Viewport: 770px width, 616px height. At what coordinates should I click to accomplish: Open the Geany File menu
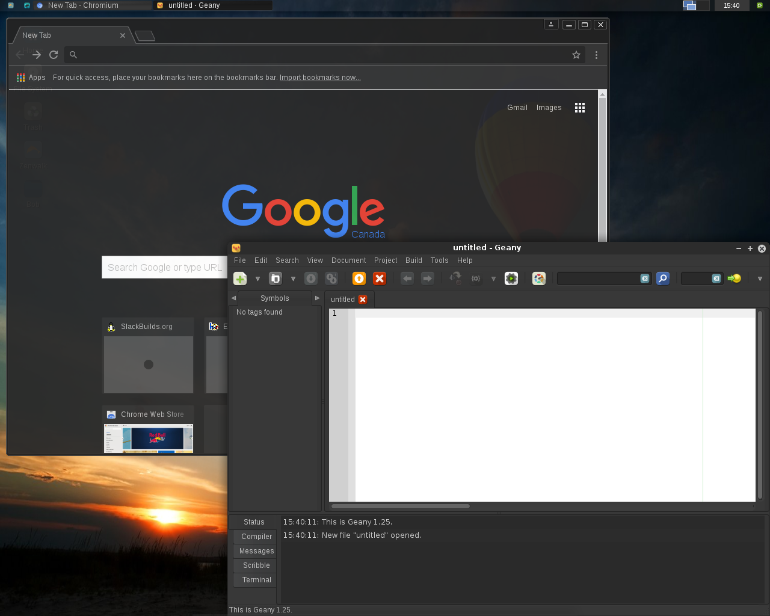pyautogui.click(x=240, y=260)
